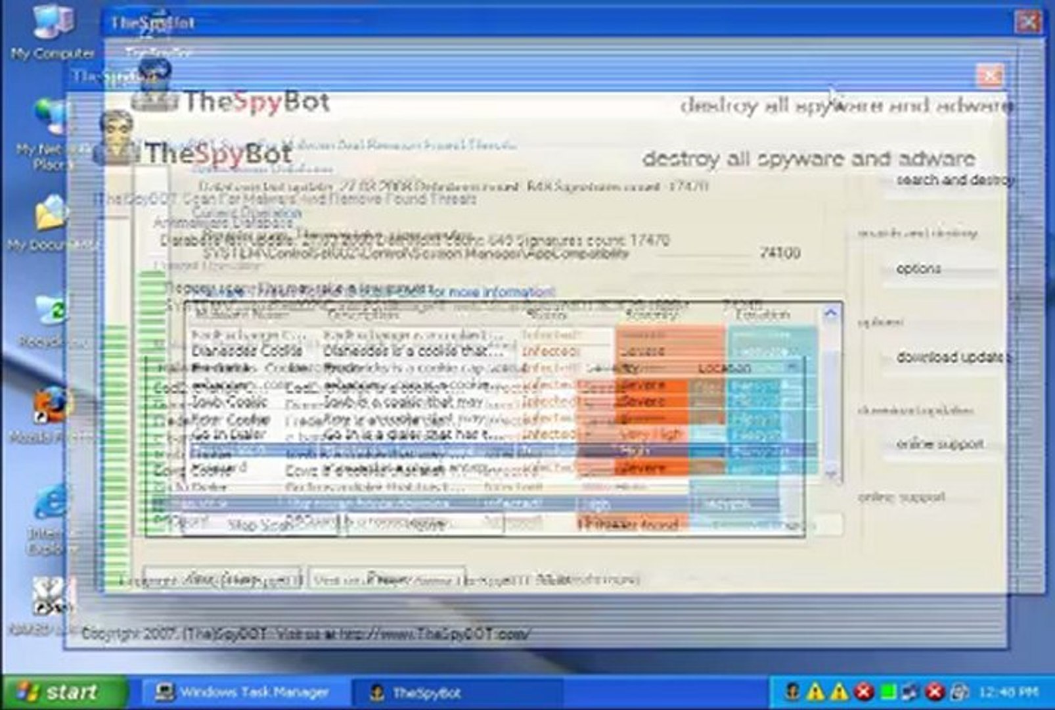Click a yellow warning triangle in system tray
The image size is (1055, 710).
click(x=817, y=692)
